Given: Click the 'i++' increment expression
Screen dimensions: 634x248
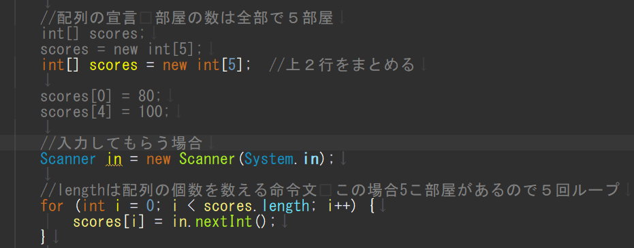Looking at the screenshot, I should (339, 206).
